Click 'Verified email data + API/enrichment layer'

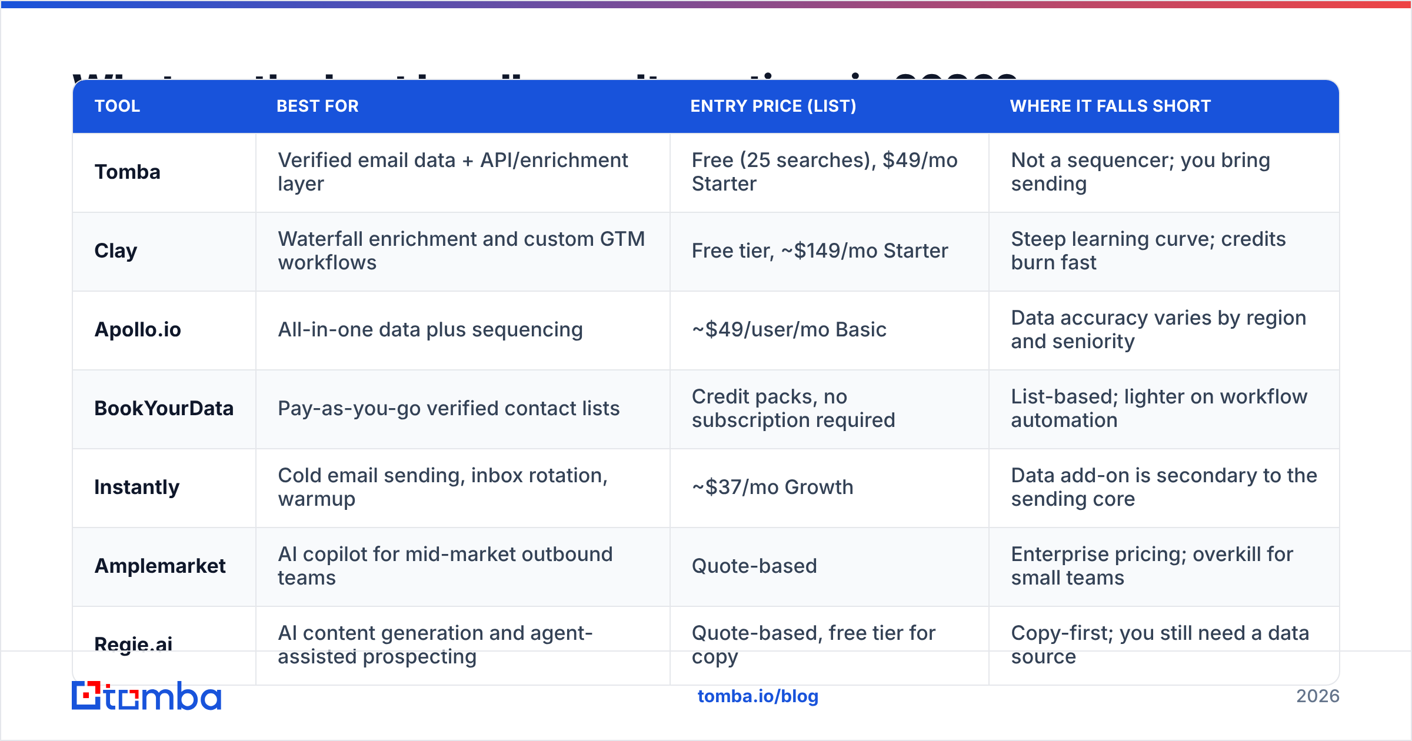453,172
